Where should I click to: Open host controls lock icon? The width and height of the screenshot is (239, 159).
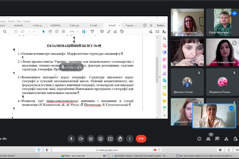pyautogui.click(x=235, y=139)
